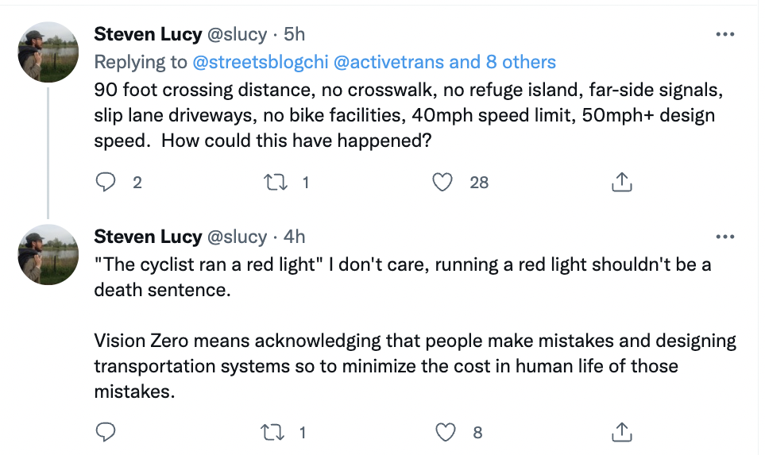765x455 pixels.
Task: Open more options on the 5h tweet
Action: (724, 35)
